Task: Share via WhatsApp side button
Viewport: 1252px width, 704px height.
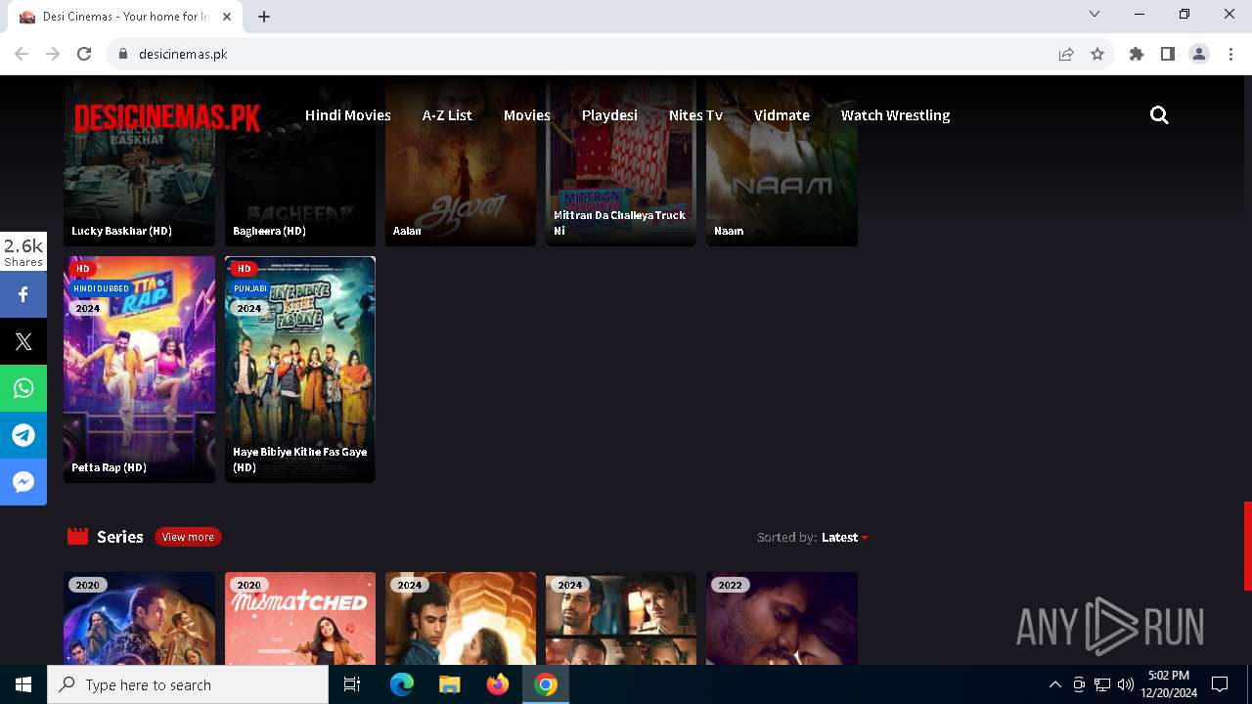Action: (x=23, y=388)
